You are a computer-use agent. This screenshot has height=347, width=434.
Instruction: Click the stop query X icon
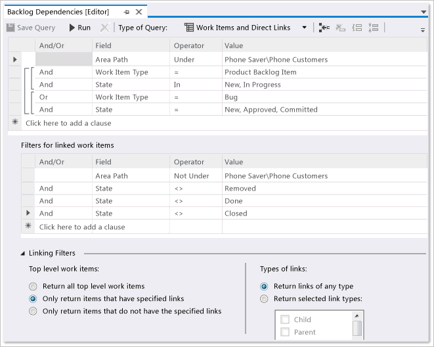[104, 28]
